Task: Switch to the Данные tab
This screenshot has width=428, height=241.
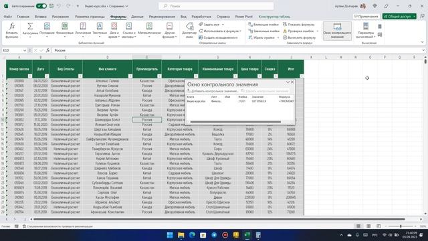Action: pos(137,17)
